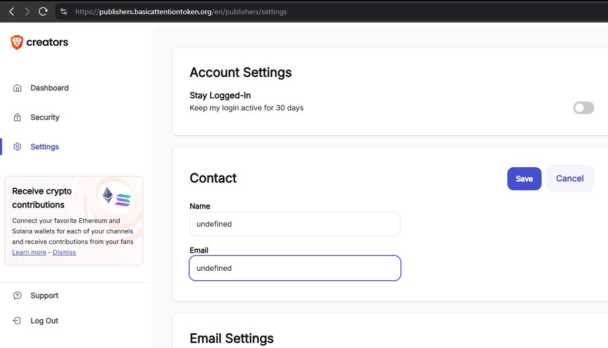Click 'Receive crypto contributions' title
608x348 pixels.
[x=42, y=198]
